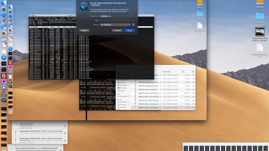Click the QuickTime icon in the save dialog
The width and height of the screenshot is (269, 151).
[84, 6]
